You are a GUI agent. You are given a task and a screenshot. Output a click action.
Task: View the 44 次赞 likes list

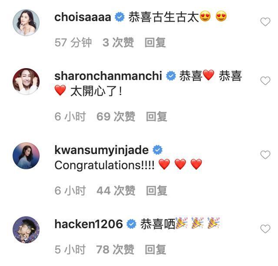pyautogui.click(x=116, y=190)
